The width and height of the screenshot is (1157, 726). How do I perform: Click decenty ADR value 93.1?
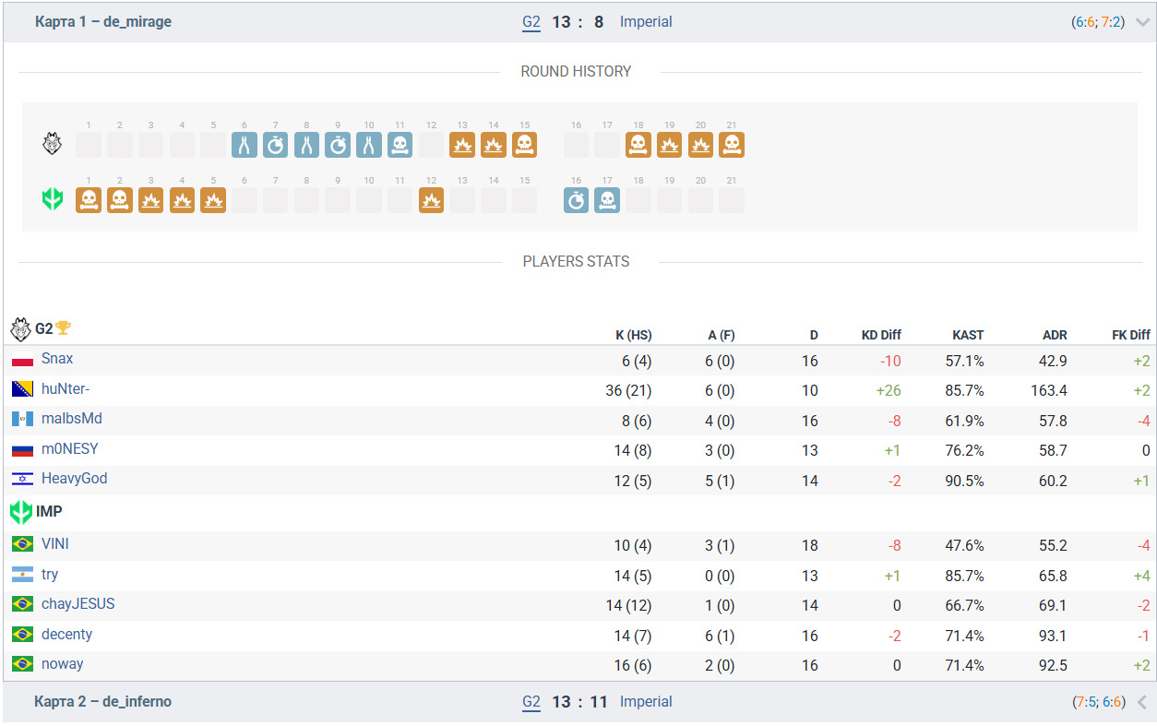point(1053,637)
